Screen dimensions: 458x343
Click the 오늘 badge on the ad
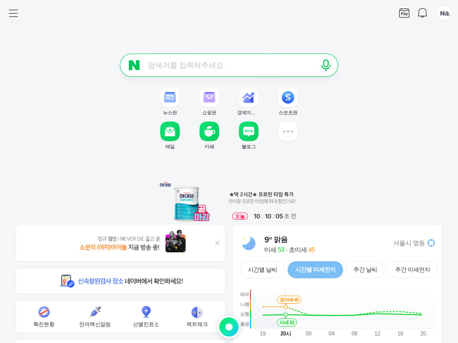pyautogui.click(x=240, y=216)
